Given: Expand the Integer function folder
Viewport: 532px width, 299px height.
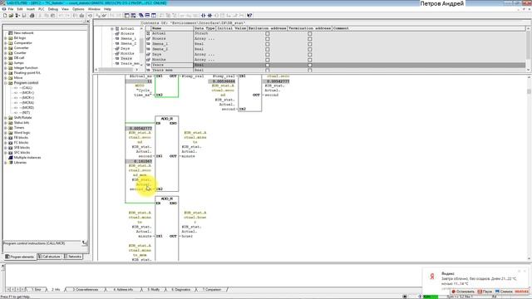Looking at the screenshot, I should pyautogui.click(x=6, y=68).
